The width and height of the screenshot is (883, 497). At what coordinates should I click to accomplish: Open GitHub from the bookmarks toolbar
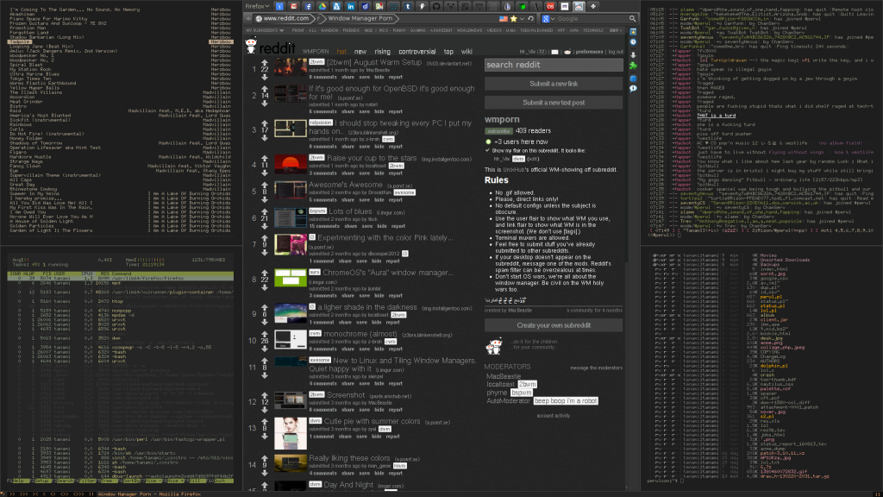(x=435, y=5)
